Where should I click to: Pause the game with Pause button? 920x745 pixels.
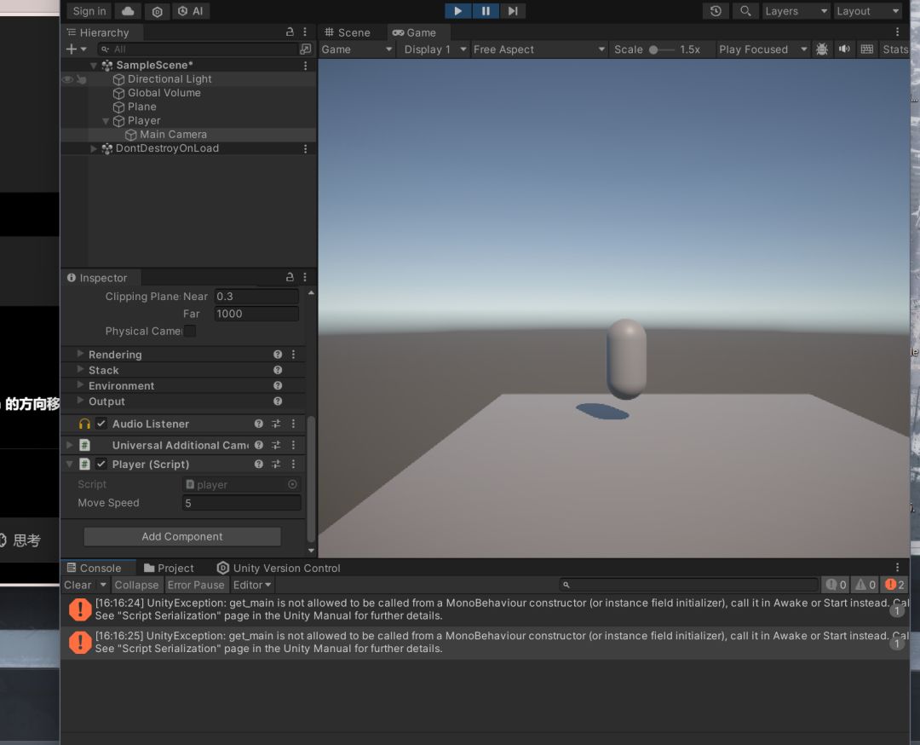(486, 11)
